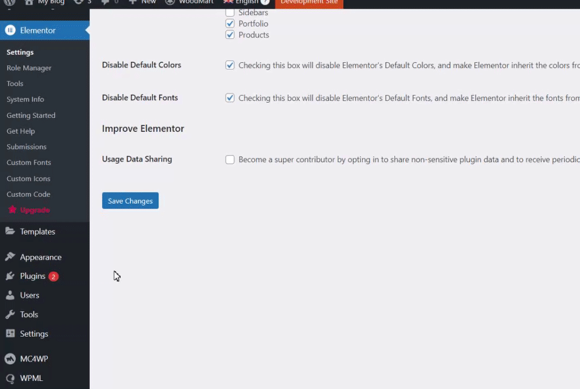Click the Plugins update count badge

53,276
